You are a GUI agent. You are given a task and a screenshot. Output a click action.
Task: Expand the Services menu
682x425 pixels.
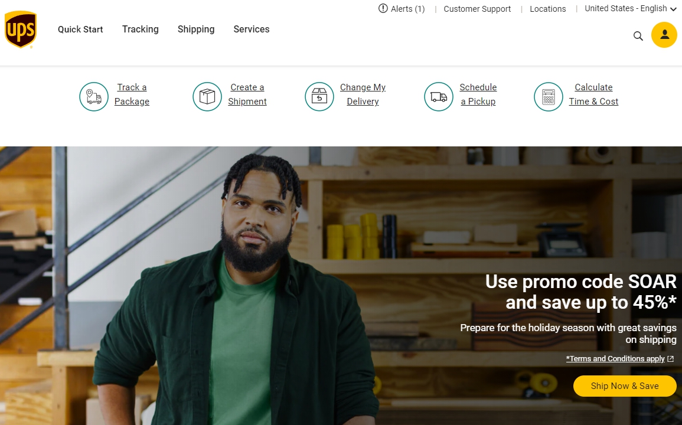[x=252, y=29]
